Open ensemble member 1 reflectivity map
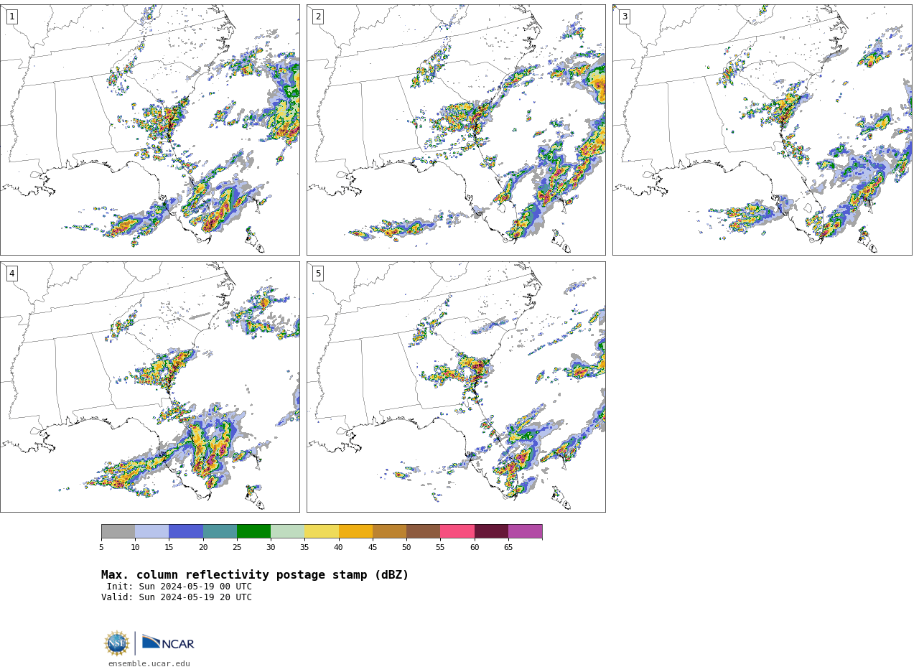Image resolution: width=919 pixels, height=672 pixels. [150, 130]
